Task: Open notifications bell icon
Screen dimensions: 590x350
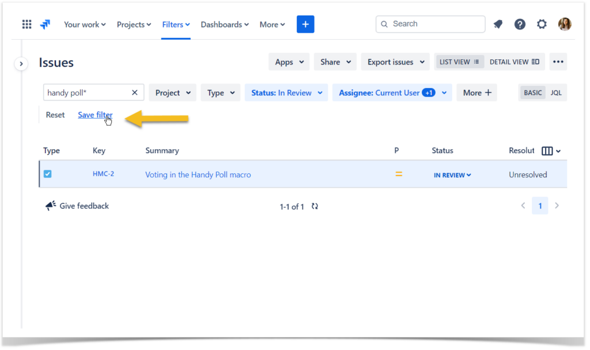Action: (498, 24)
